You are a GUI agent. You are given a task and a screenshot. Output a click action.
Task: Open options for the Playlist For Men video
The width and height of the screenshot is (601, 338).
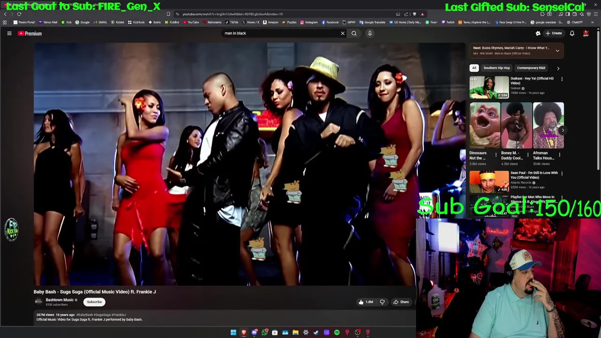tap(562, 198)
